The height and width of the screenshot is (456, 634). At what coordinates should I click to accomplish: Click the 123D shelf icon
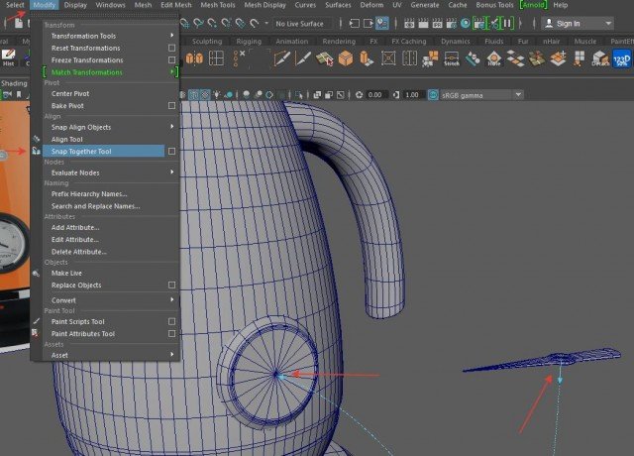pos(621,58)
